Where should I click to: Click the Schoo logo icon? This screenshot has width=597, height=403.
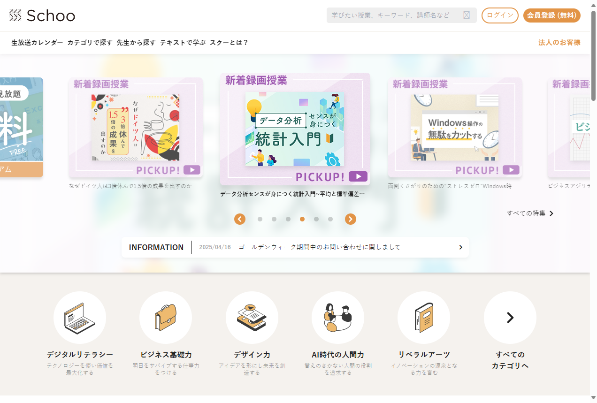tap(15, 15)
